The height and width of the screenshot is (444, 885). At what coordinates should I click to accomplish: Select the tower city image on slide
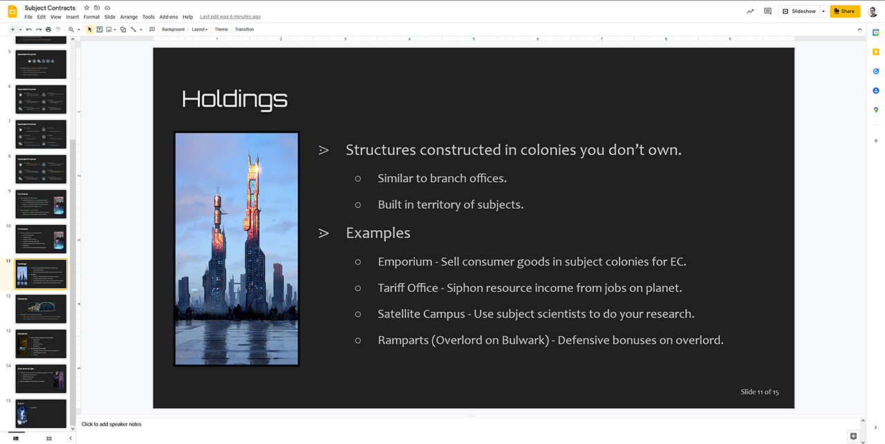click(236, 249)
